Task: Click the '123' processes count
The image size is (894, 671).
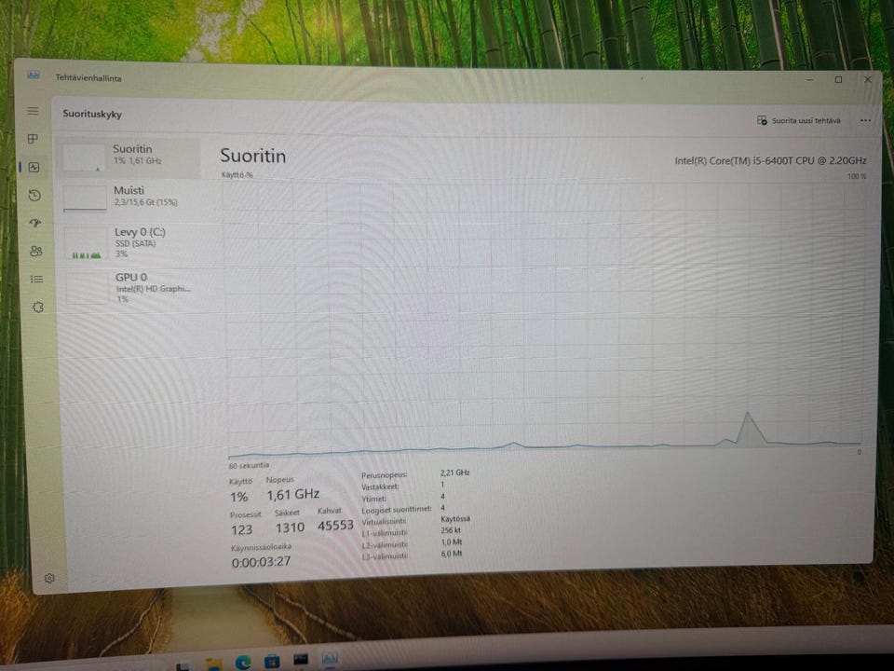Action: 242,529
